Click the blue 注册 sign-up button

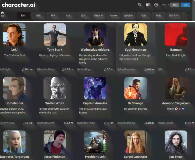(x=186, y=5)
